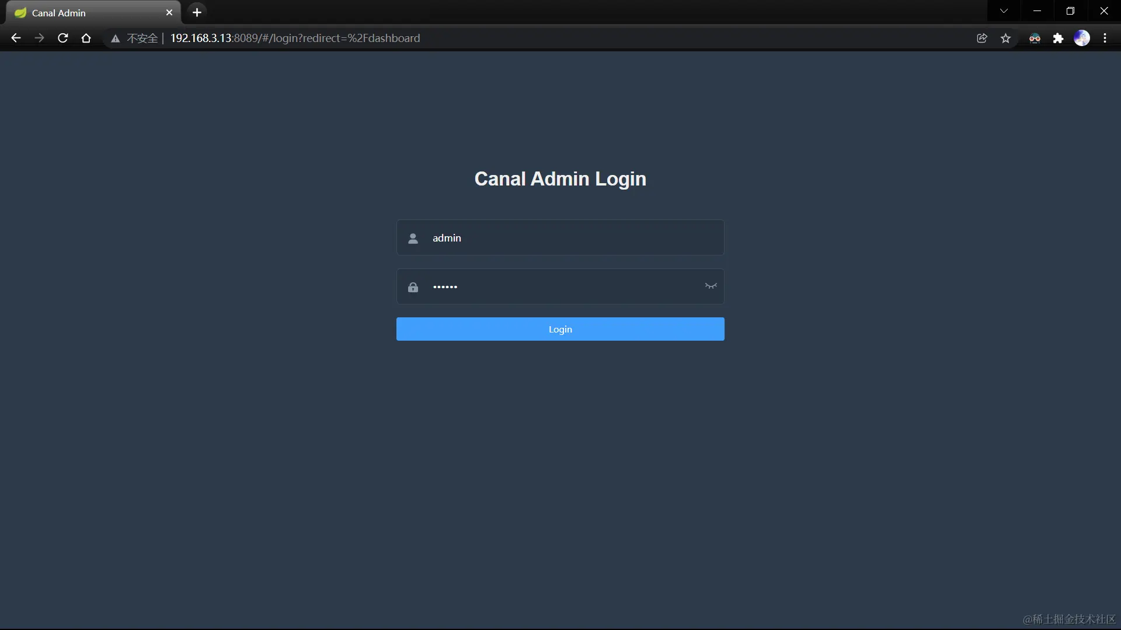Focus the password input field
The height and width of the screenshot is (630, 1121).
pos(560,286)
